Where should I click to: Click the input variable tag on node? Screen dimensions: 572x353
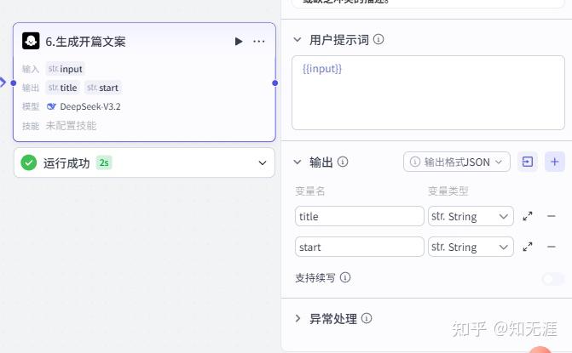(x=66, y=69)
